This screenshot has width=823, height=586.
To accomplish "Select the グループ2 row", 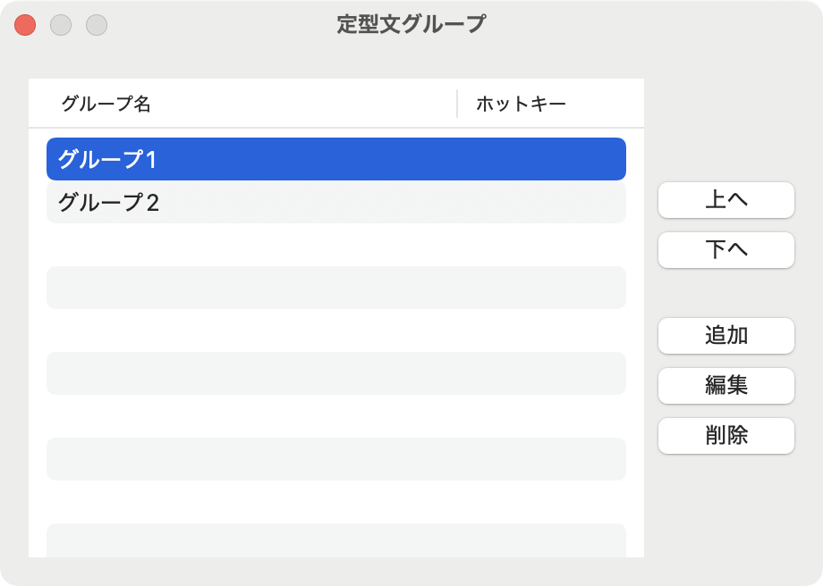I will [x=336, y=202].
